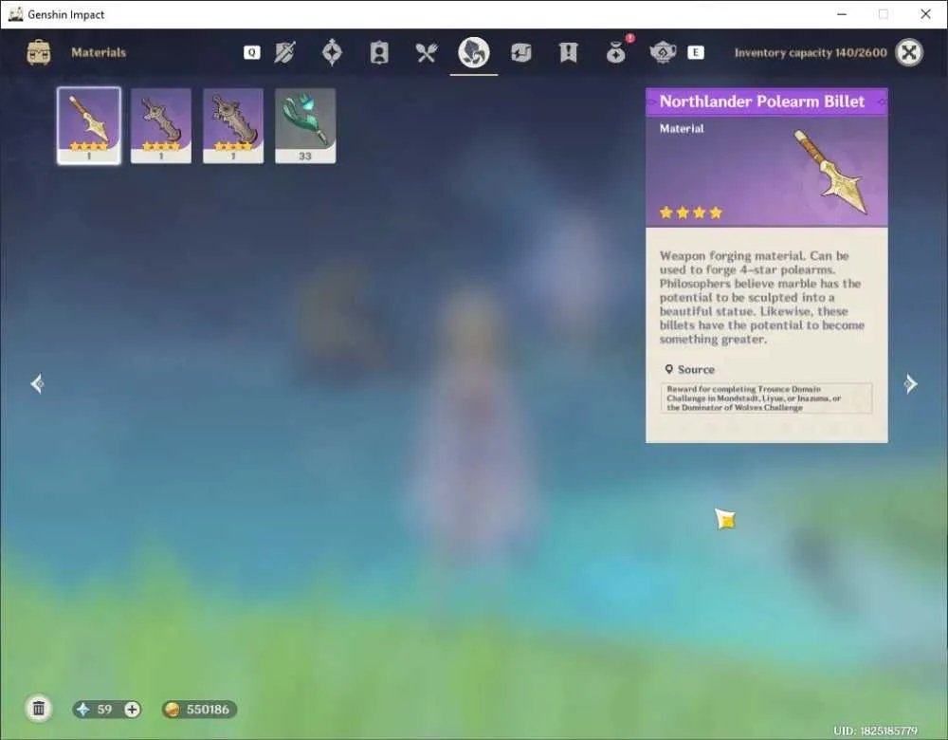Add Primogems with the plus button

(x=132, y=709)
